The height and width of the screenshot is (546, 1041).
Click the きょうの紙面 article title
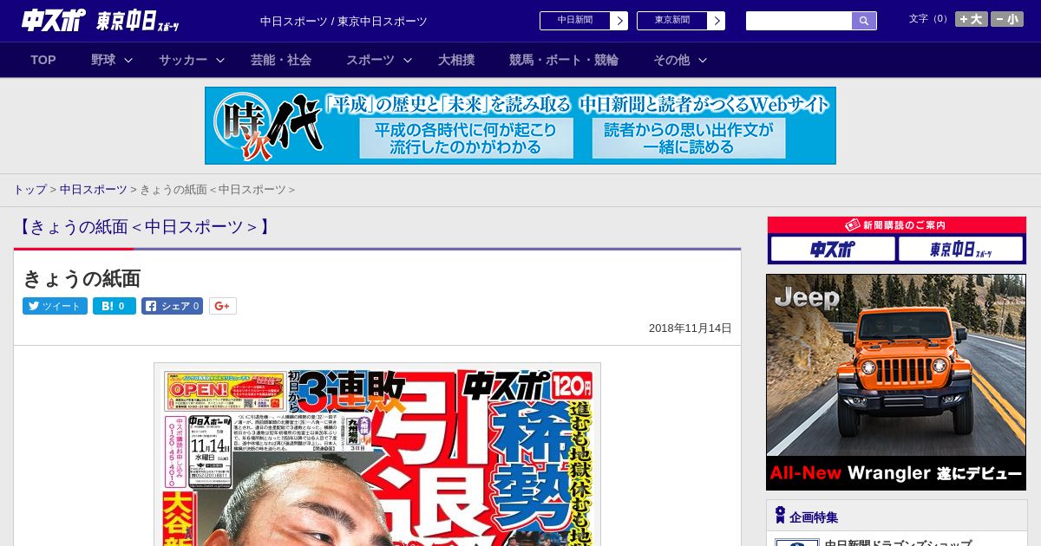(x=82, y=279)
